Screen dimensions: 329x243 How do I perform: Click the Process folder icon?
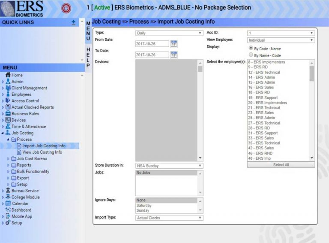14,140
